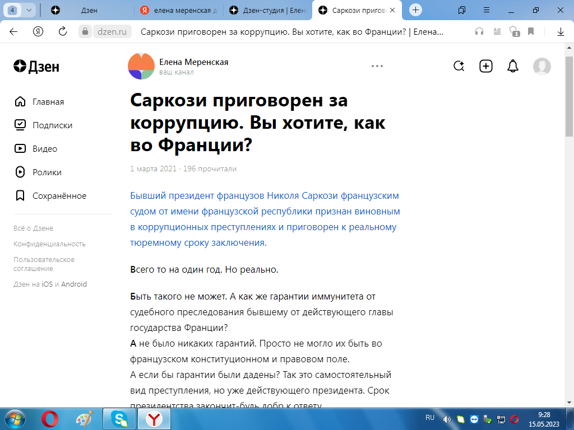Open the three-dot channel options menu
The image size is (574, 430).
pyautogui.click(x=377, y=66)
